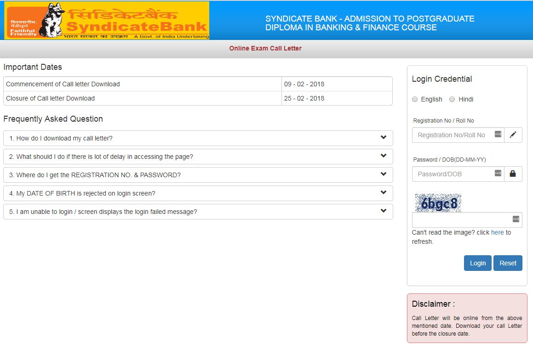Expand FAQ about login failed message
533x348 pixels.
(x=198, y=212)
